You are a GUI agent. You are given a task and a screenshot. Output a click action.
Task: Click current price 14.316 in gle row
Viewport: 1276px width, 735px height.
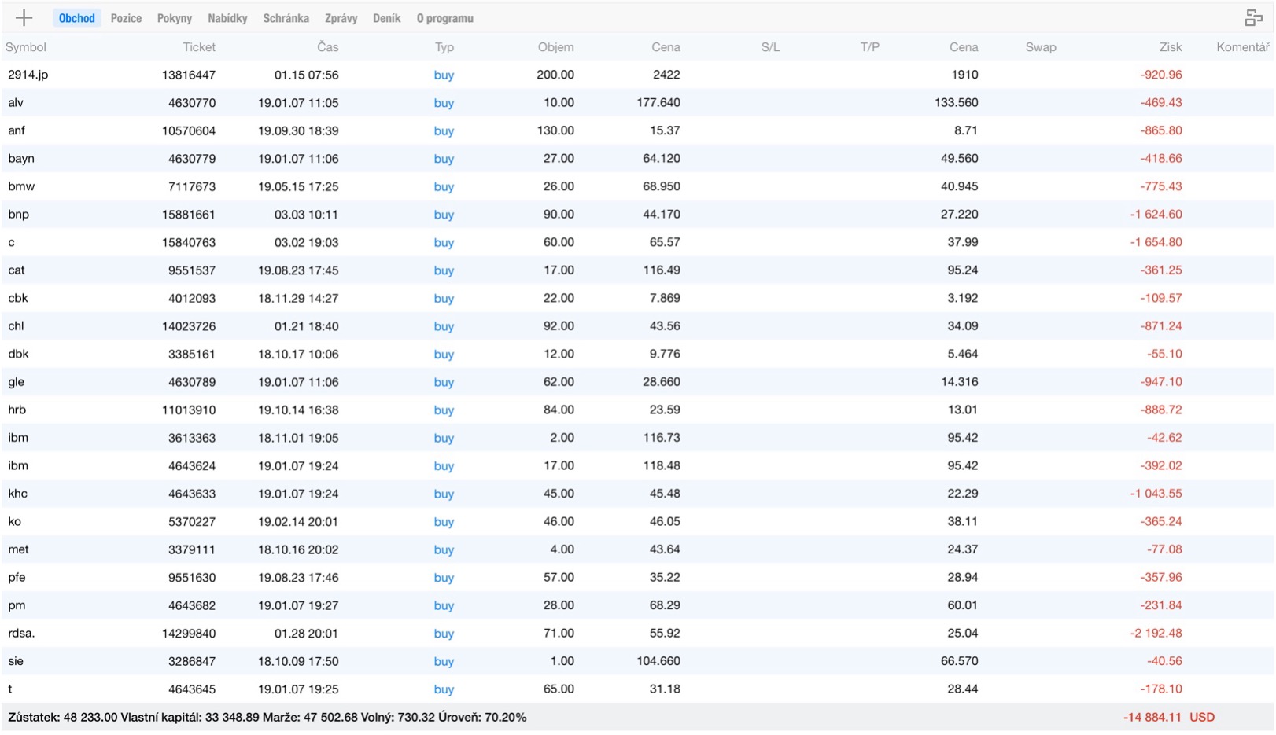click(960, 382)
